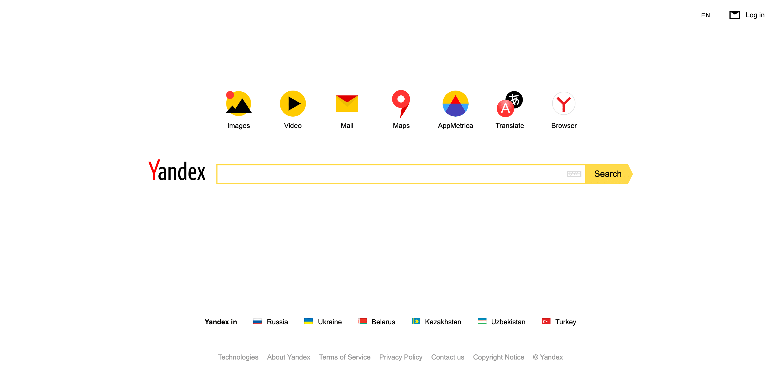Open Terms of Service page
The width and height of the screenshot is (781, 372).
tap(344, 357)
